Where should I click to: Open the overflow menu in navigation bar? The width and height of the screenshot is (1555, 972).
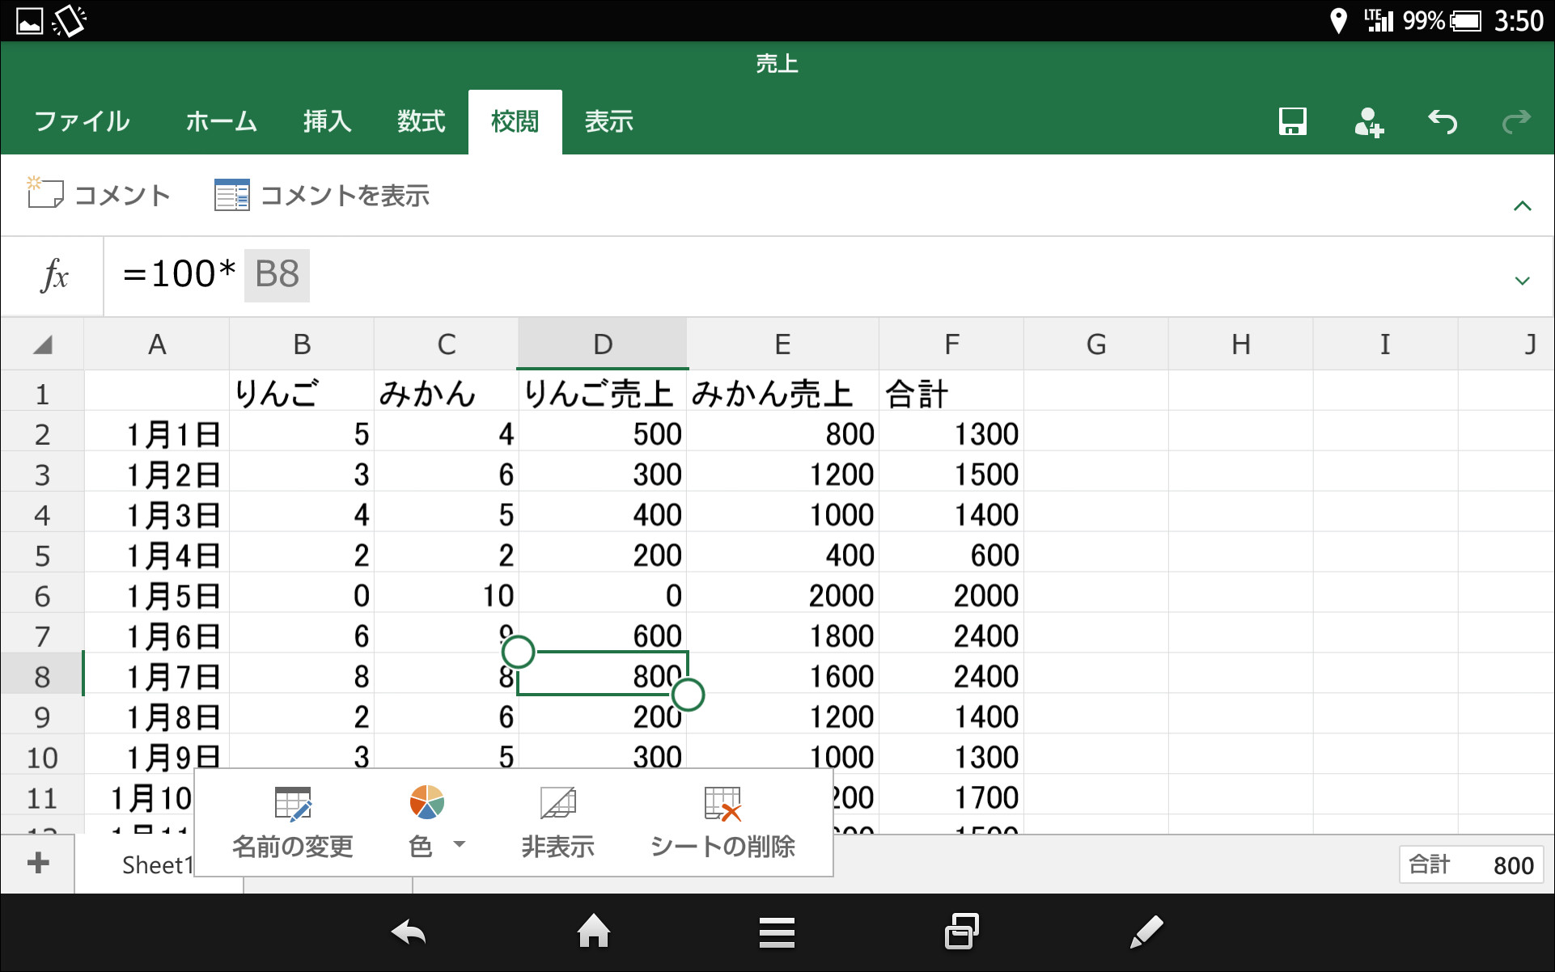click(776, 932)
